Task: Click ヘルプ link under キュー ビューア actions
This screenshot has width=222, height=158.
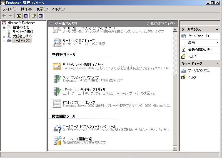Action: click(192, 77)
